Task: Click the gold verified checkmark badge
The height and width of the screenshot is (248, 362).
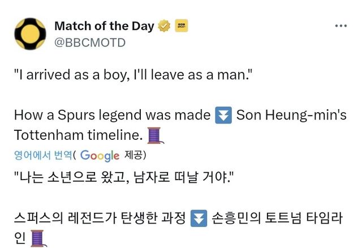Action: (164, 26)
